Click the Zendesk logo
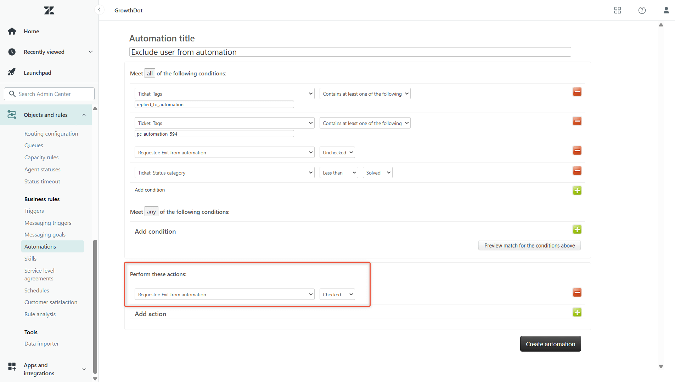 (49, 10)
